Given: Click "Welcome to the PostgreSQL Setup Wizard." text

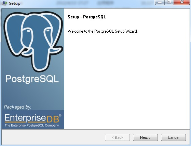Looking at the screenshot, I should 103,31.
